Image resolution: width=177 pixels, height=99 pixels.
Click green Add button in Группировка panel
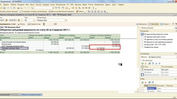pyautogui.click(x=142, y=64)
